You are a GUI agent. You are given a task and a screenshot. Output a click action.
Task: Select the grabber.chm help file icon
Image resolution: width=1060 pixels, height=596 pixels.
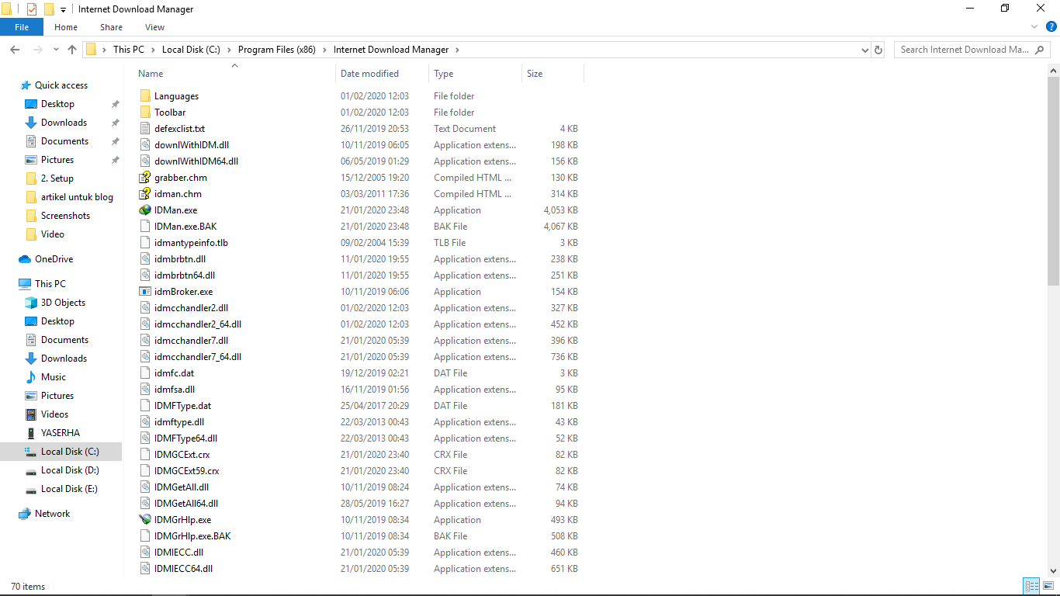tap(145, 178)
